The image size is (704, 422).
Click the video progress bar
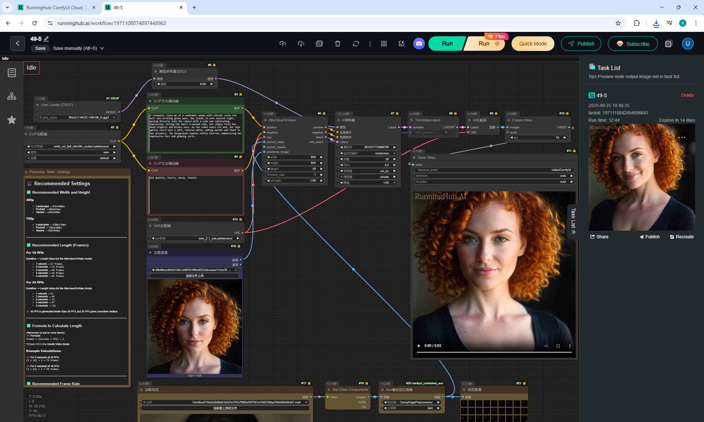[494, 352]
